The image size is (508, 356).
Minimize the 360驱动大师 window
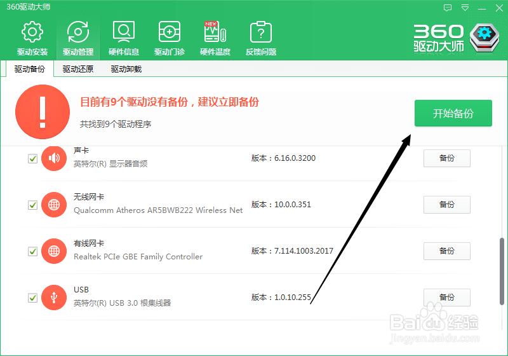(x=482, y=8)
